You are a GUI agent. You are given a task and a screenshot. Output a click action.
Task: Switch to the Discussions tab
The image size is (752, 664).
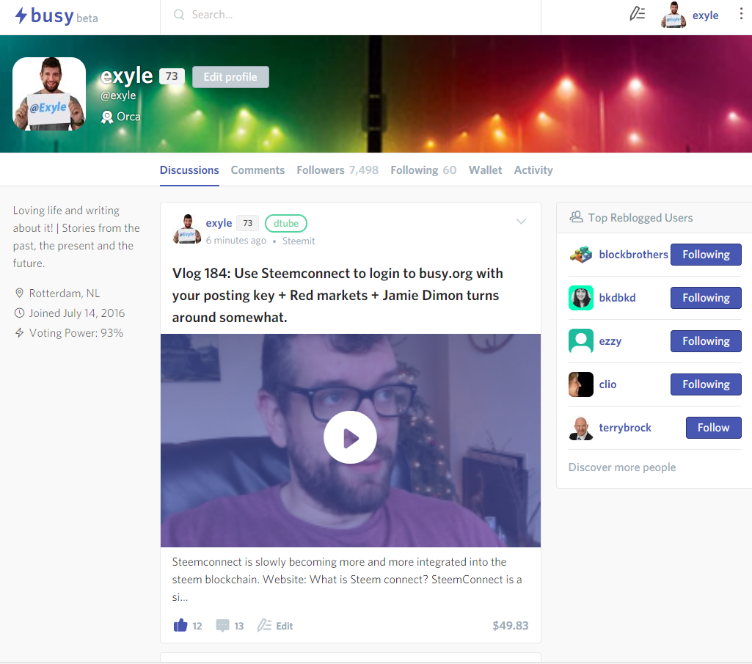tap(189, 170)
